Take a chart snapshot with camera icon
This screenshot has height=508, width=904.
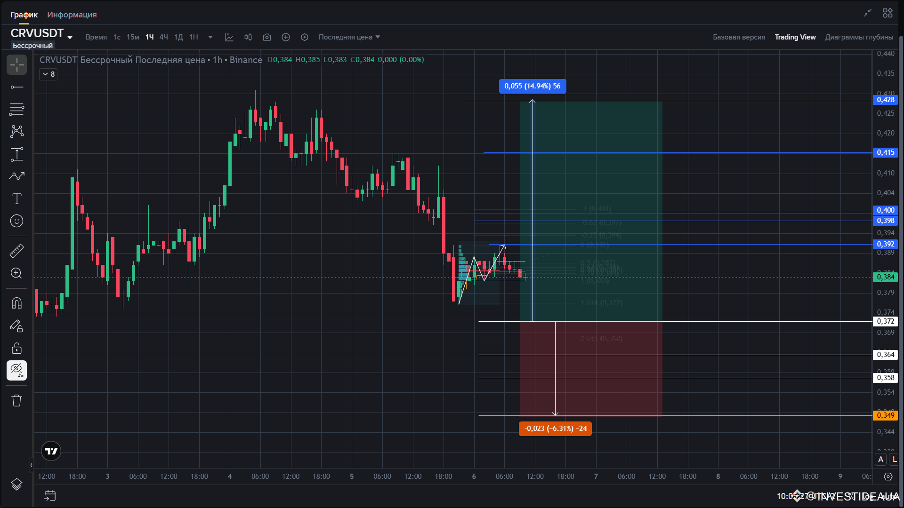tap(267, 37)
